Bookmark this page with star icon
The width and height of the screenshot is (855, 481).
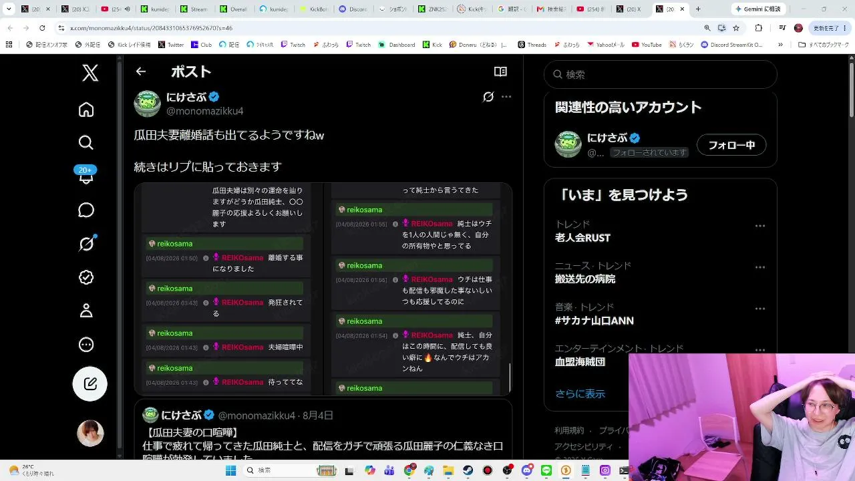click(x=736, y=28)
